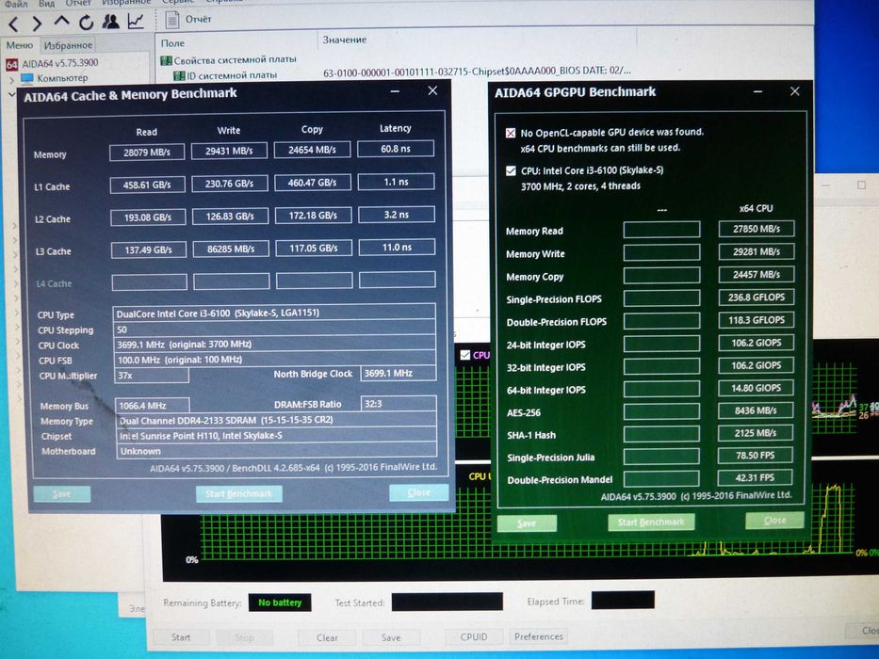
Task: Click the empty GPU column field for Memory Read
Action: pos(661,229)
